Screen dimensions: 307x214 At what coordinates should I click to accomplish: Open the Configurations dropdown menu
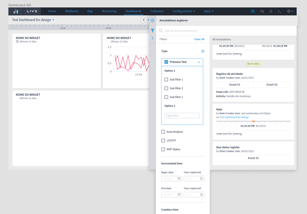[x=184, y=11]
